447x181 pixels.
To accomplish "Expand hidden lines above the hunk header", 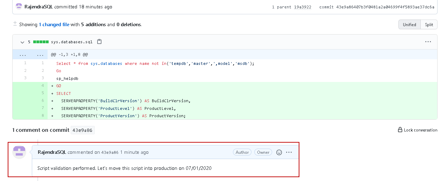I will [x=23, y=55].
